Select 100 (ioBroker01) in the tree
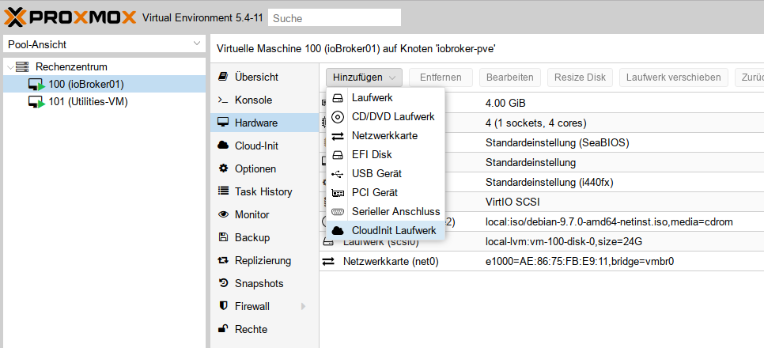This screenshot has width=764, height=348. coord(104,85)
